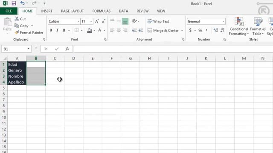The height and width of the screenshot is (153, 273).
Task: Toggle the highlighted Bottom Align button
Action: click(125, 21)
